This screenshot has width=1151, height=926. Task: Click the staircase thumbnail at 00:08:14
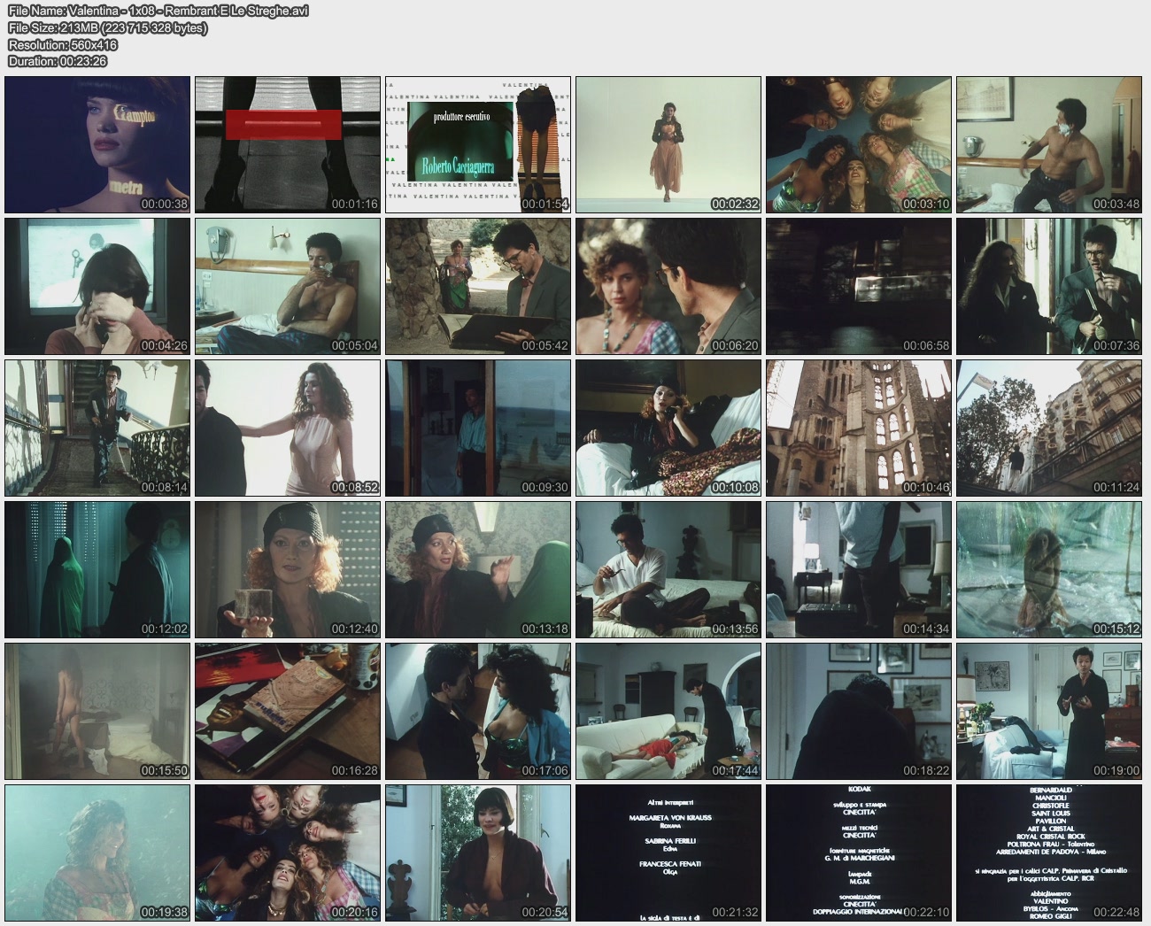(x=97, y=428)
